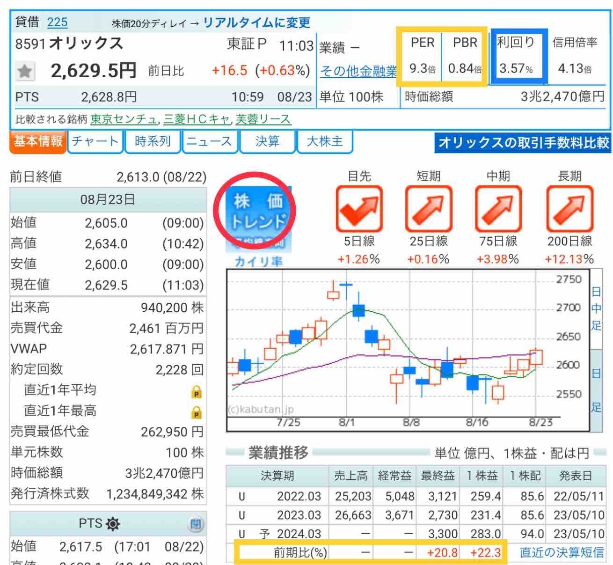Click the 短期 25日線 trend arrow icon
The height and width of the screenshot is (565, 613).
[x=429, y=209]
